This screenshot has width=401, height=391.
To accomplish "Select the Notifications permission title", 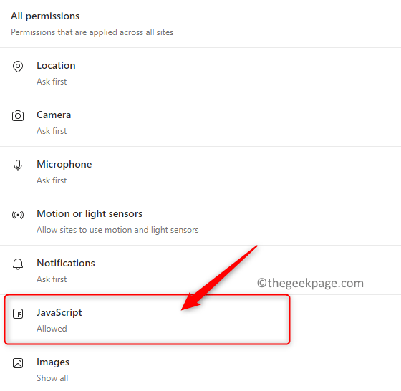I will (66, 263).
